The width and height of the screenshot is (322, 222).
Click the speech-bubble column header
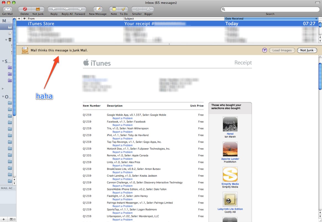tap(24, 18)
